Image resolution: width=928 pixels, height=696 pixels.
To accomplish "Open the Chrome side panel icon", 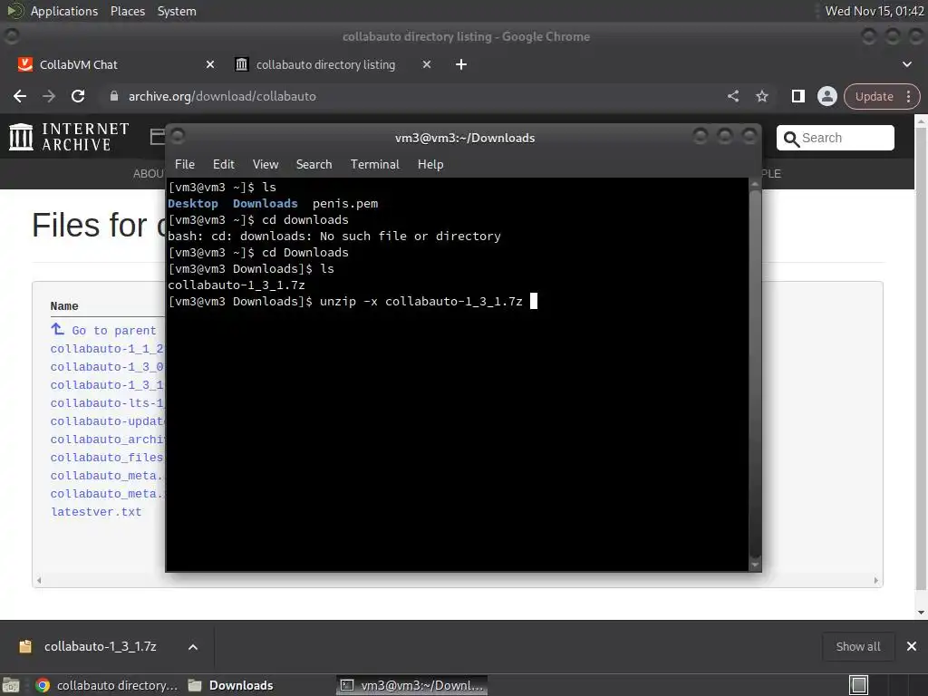I will point(797,96).
